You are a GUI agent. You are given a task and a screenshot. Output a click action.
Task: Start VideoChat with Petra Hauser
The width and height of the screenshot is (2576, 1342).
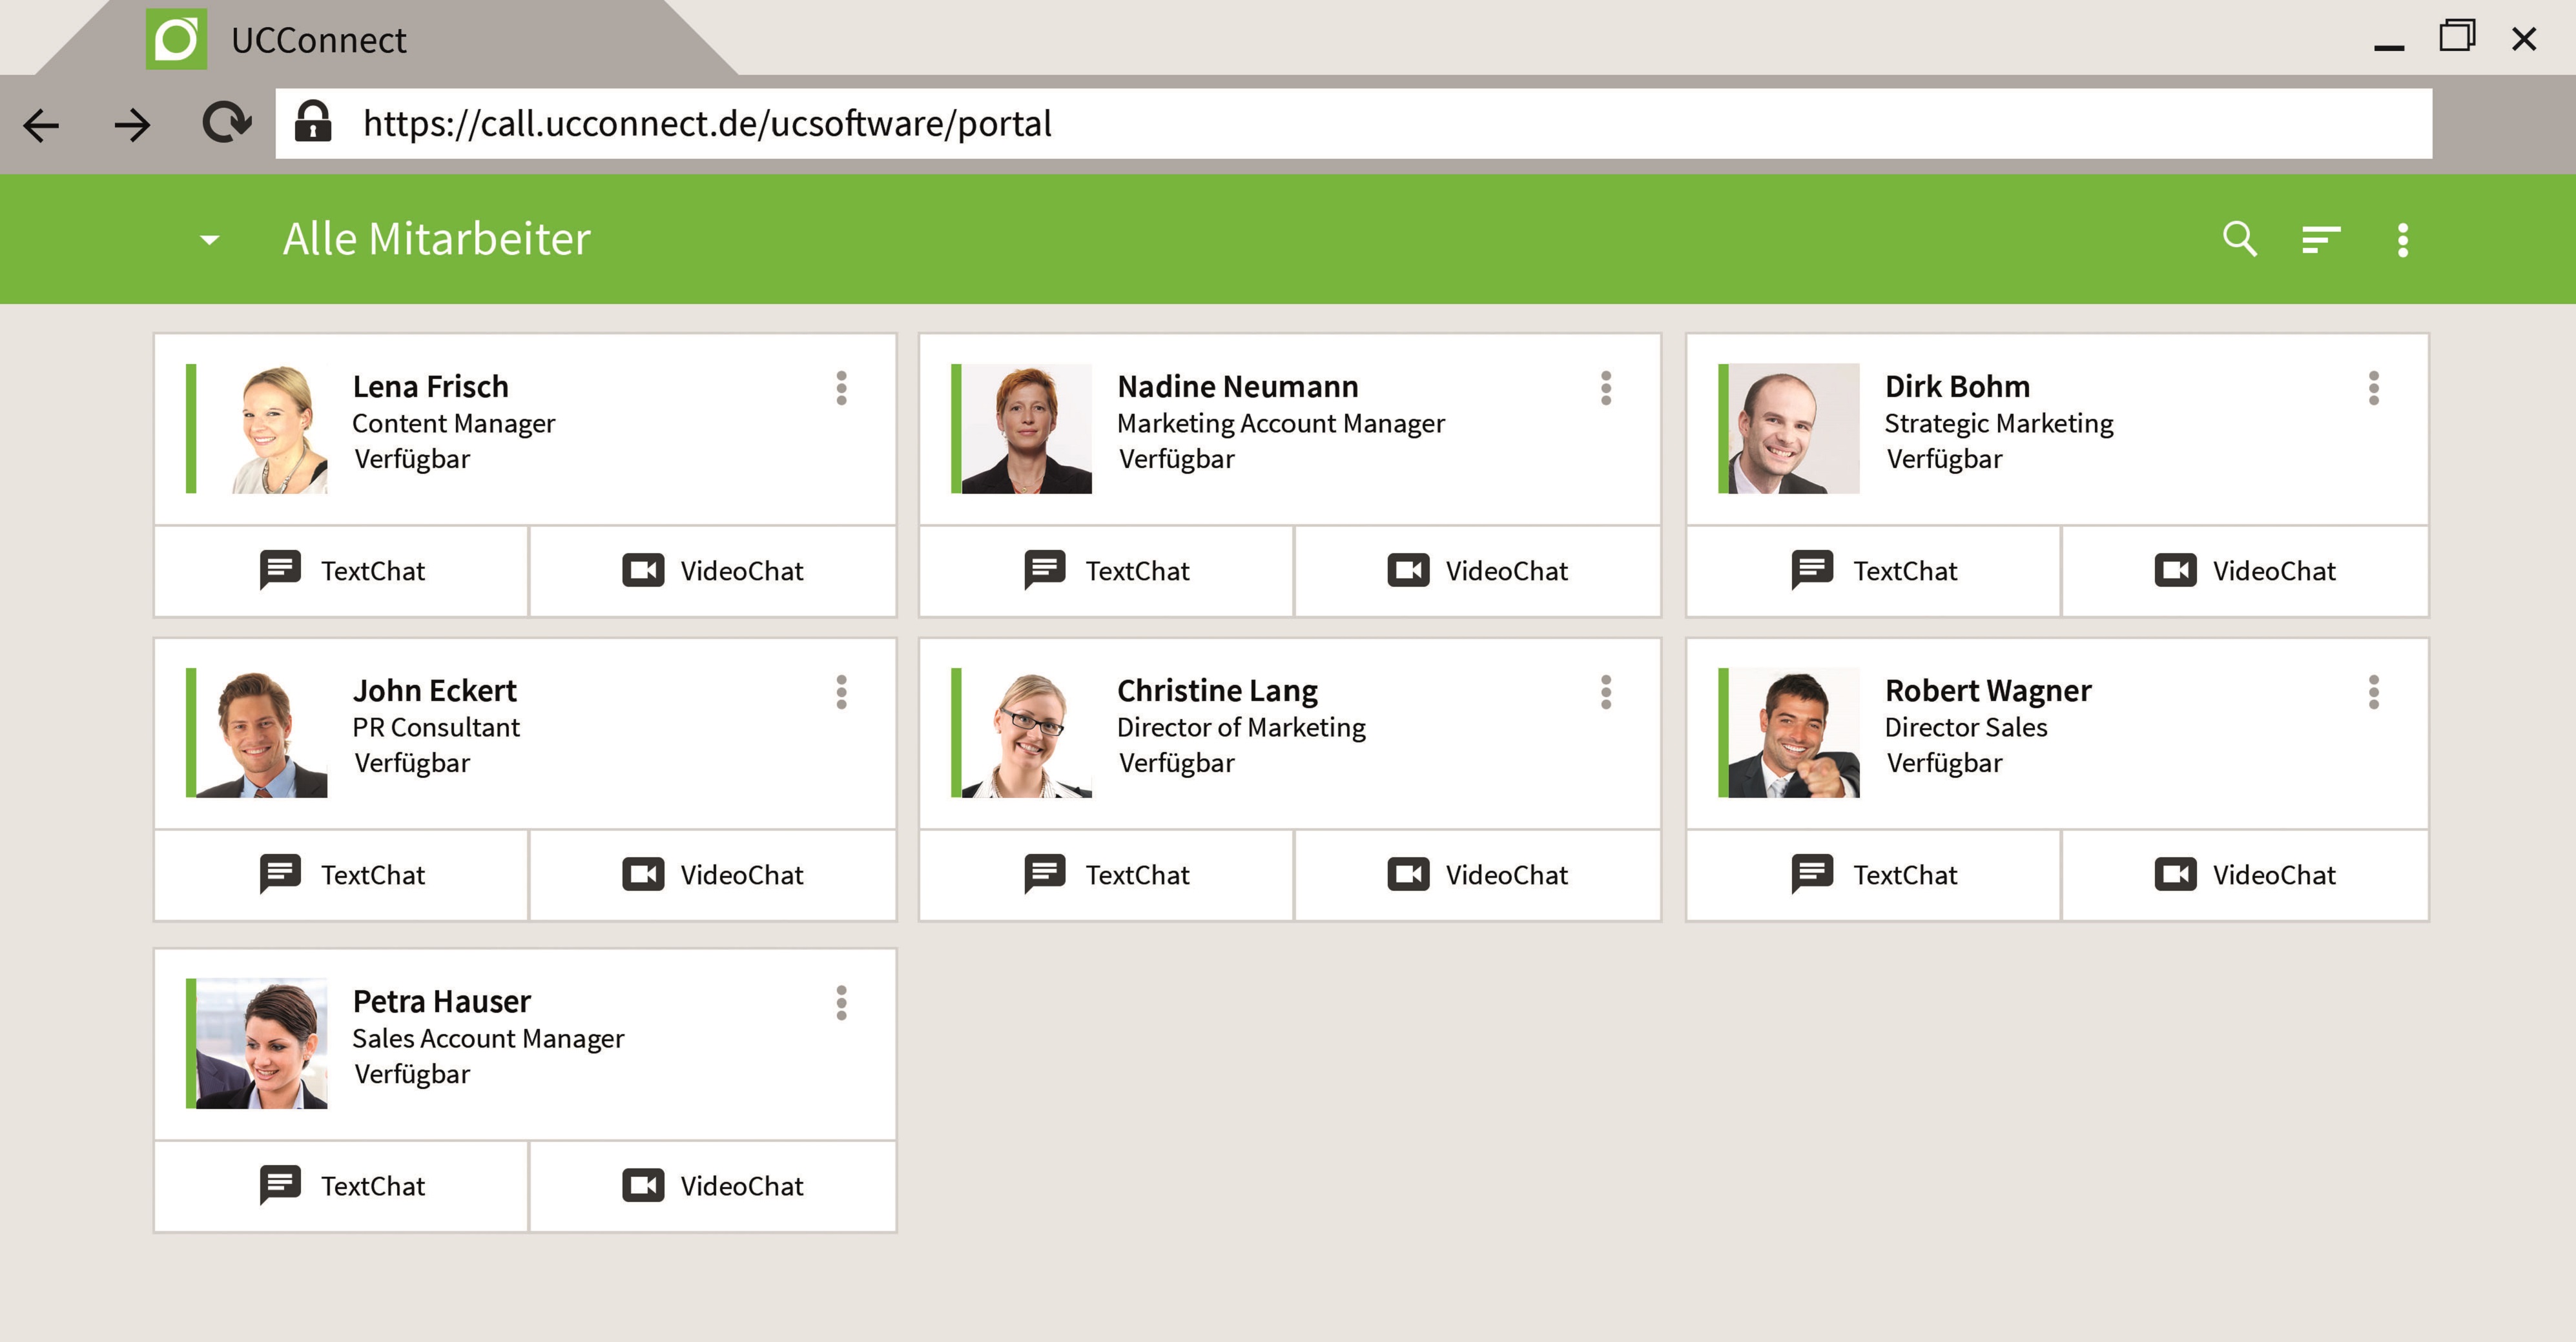coord(712,1185)
